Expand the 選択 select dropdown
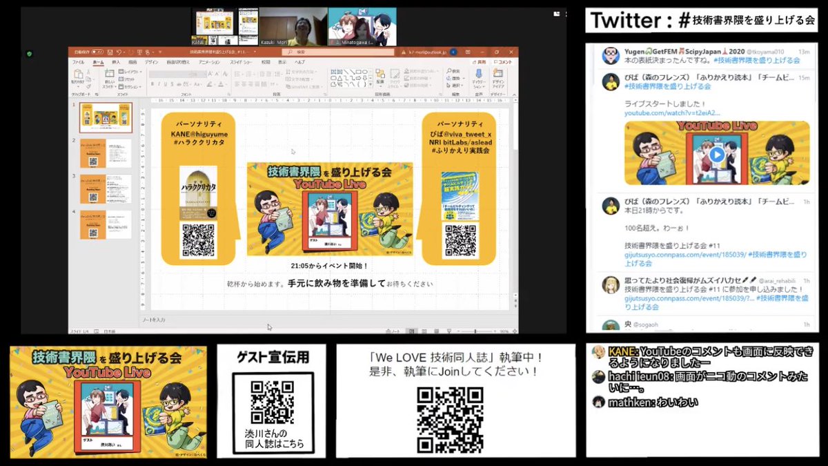The image size is (828, 466). (x=454, y=86)
